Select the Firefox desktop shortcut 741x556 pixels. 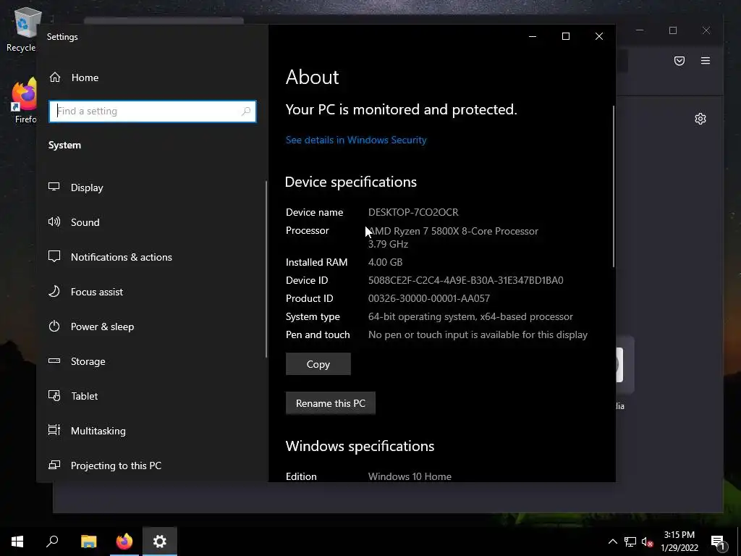coord(25,101)
